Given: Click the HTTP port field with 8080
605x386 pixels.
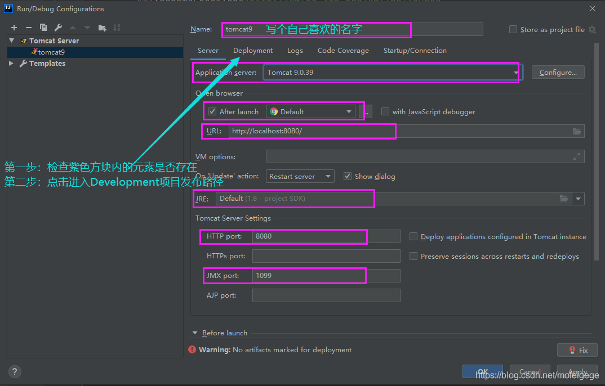Looking at the screenshot, I should coord(326,236).
